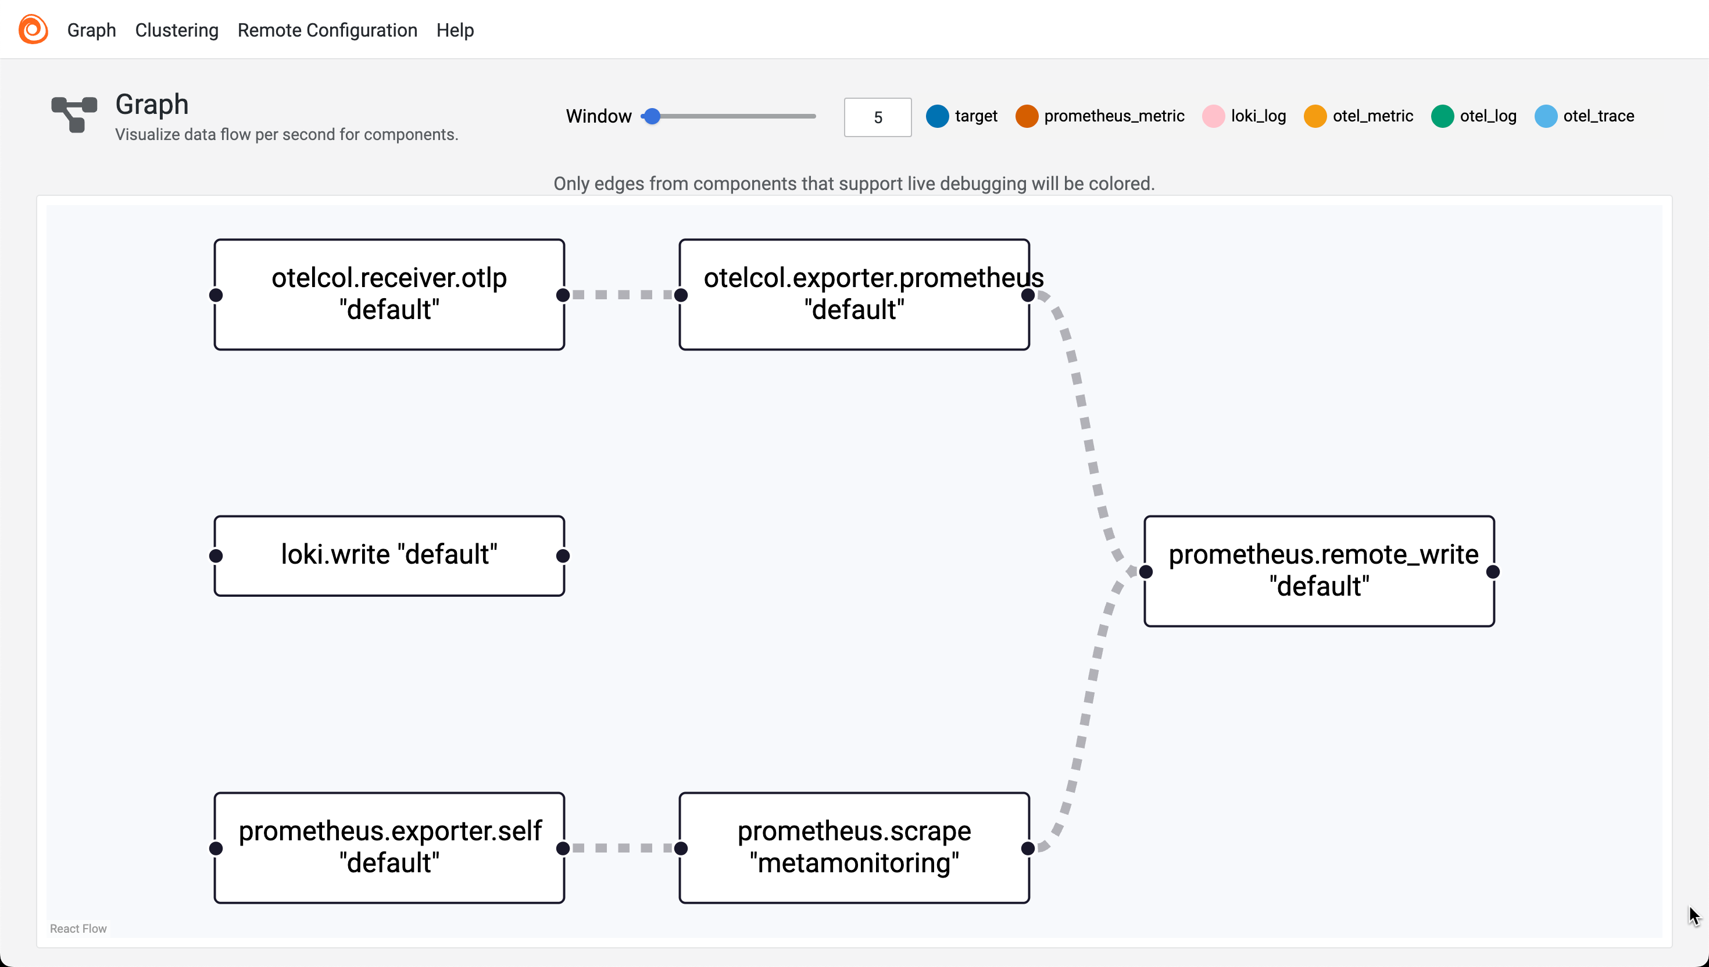
Task: Open the Help menu item
Action: tap(455, 30)
